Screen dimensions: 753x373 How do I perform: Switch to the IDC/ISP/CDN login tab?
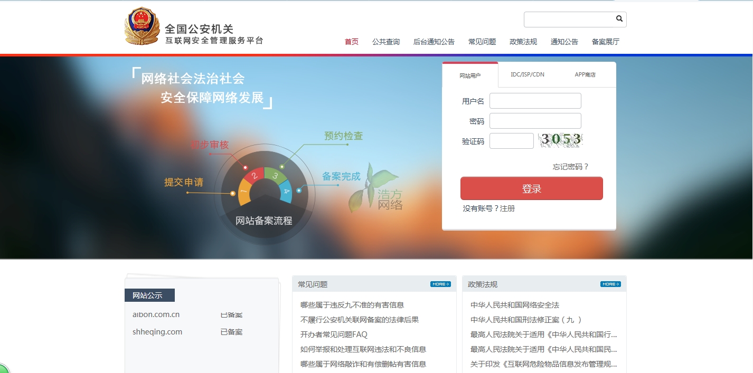[527, 75]
